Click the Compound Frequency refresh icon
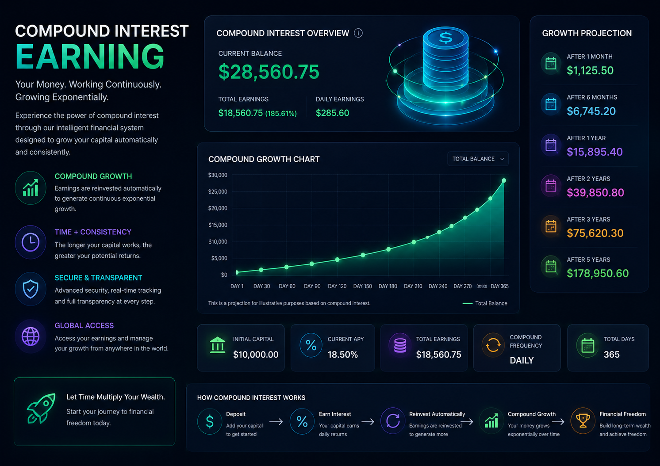660x466 pixels. coord(493,345)
